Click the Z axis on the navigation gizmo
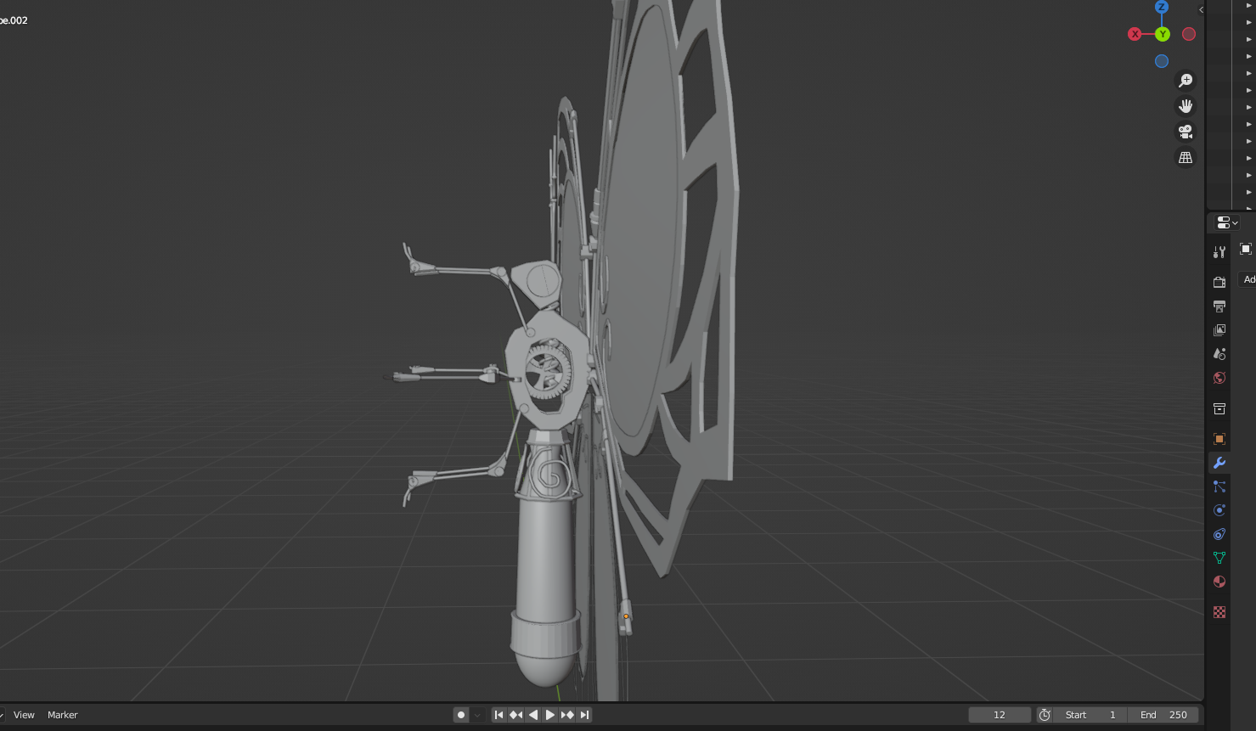The image size is (1256, 731). point(1162,7)
